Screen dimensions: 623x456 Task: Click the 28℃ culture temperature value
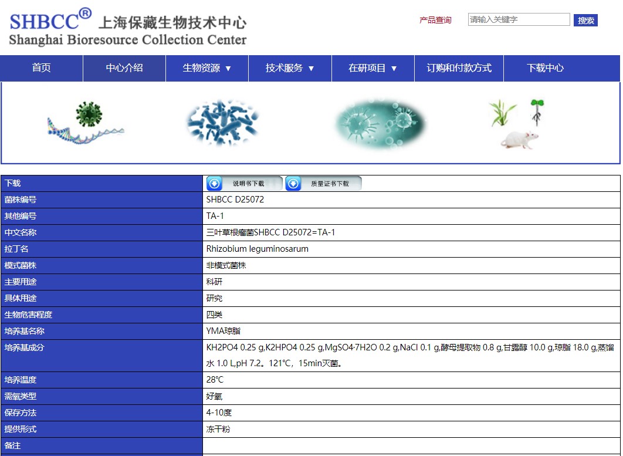(x=215, y=380)
